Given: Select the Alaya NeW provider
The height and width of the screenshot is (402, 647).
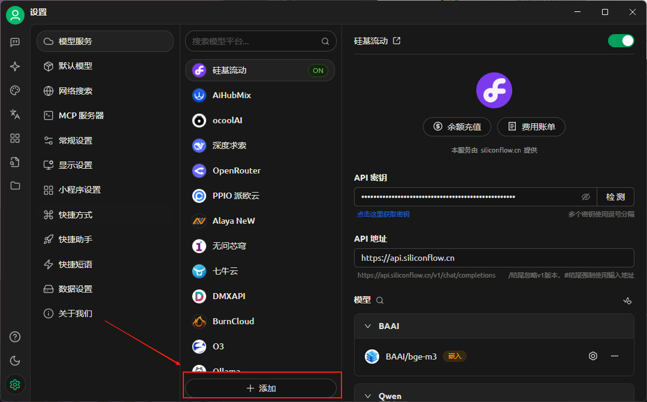Looking at the screenshot, I should [260, 221].
